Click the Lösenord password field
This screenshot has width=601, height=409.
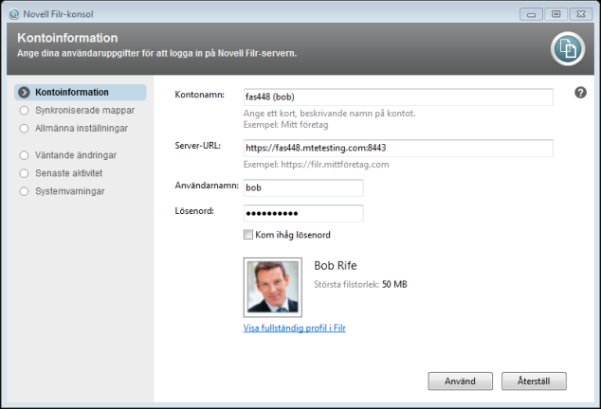coord(302,213)
